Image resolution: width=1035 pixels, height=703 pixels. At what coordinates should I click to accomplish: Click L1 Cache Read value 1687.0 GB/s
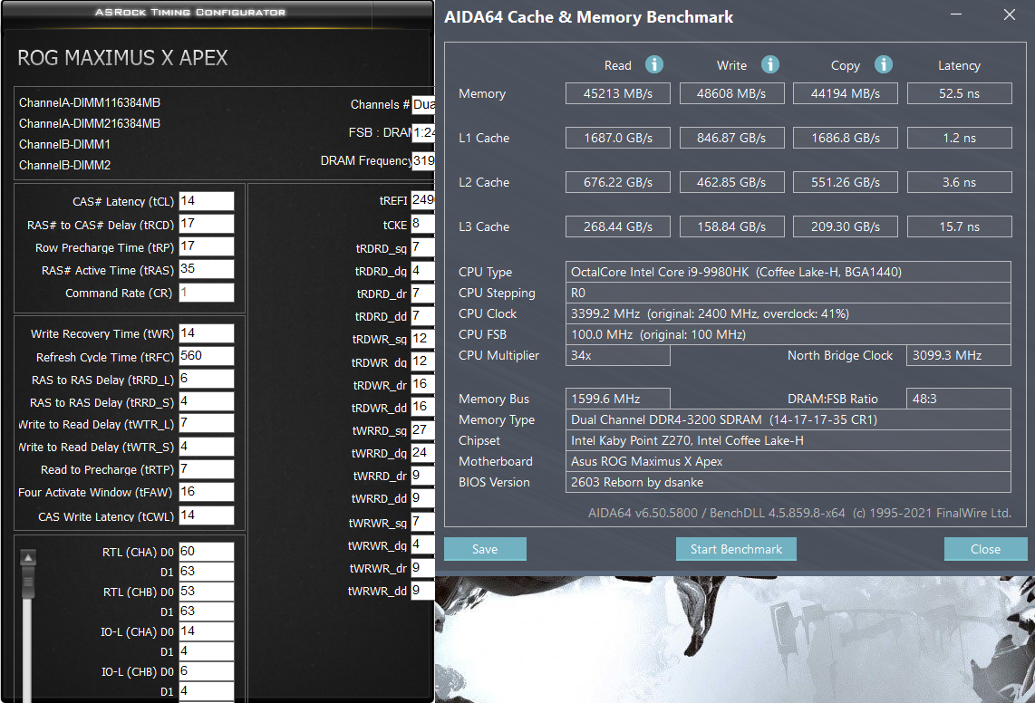click(618, 138)
